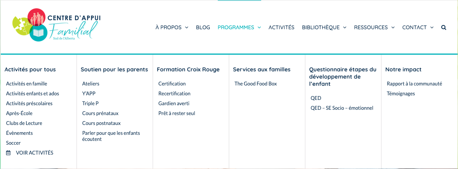The width and height of the screenshot is (458, 169).
Task: Expand the Bibliothèque dropdown chevron
Action: 345,27
